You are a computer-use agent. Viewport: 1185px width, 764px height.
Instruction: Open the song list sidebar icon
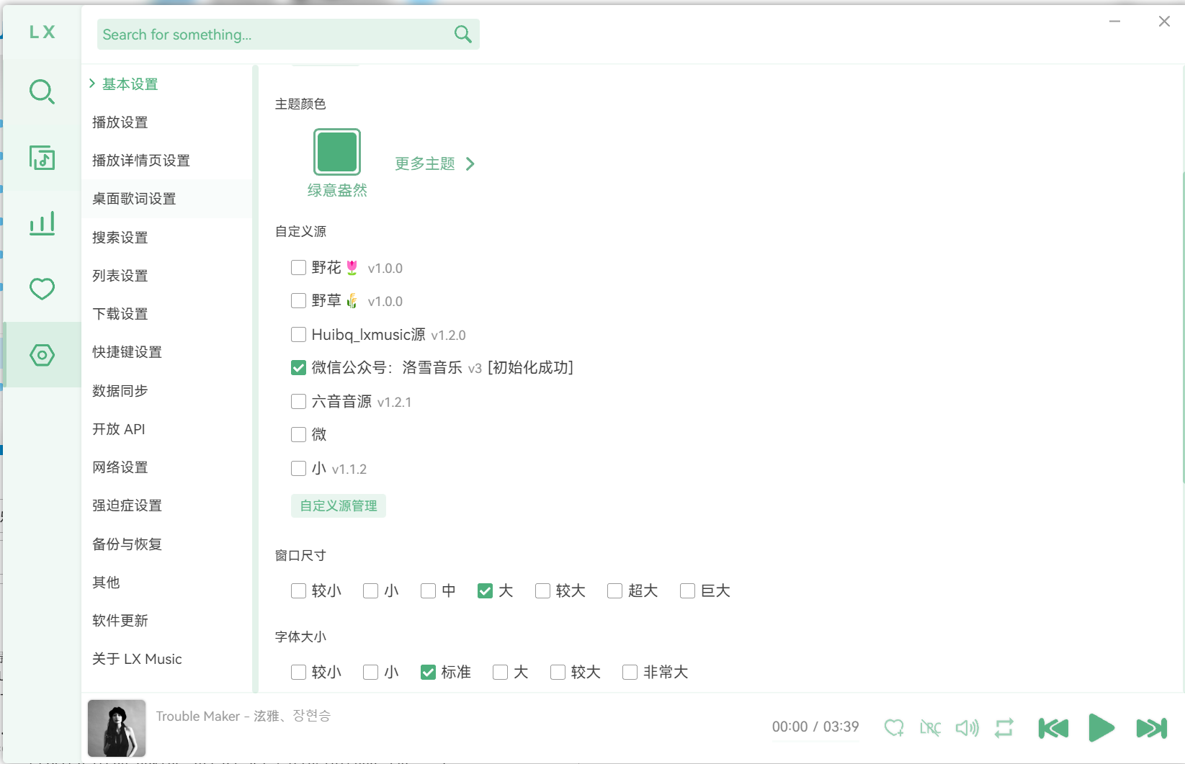click(x=42, y=158)
